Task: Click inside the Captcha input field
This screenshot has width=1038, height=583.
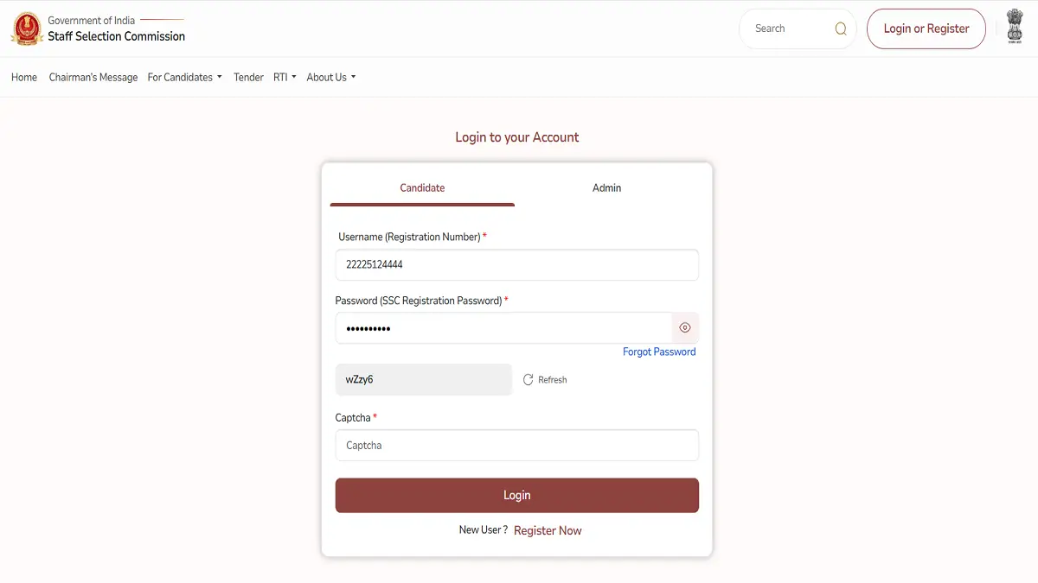Action: pyautogui.click(x=516, y=445)
